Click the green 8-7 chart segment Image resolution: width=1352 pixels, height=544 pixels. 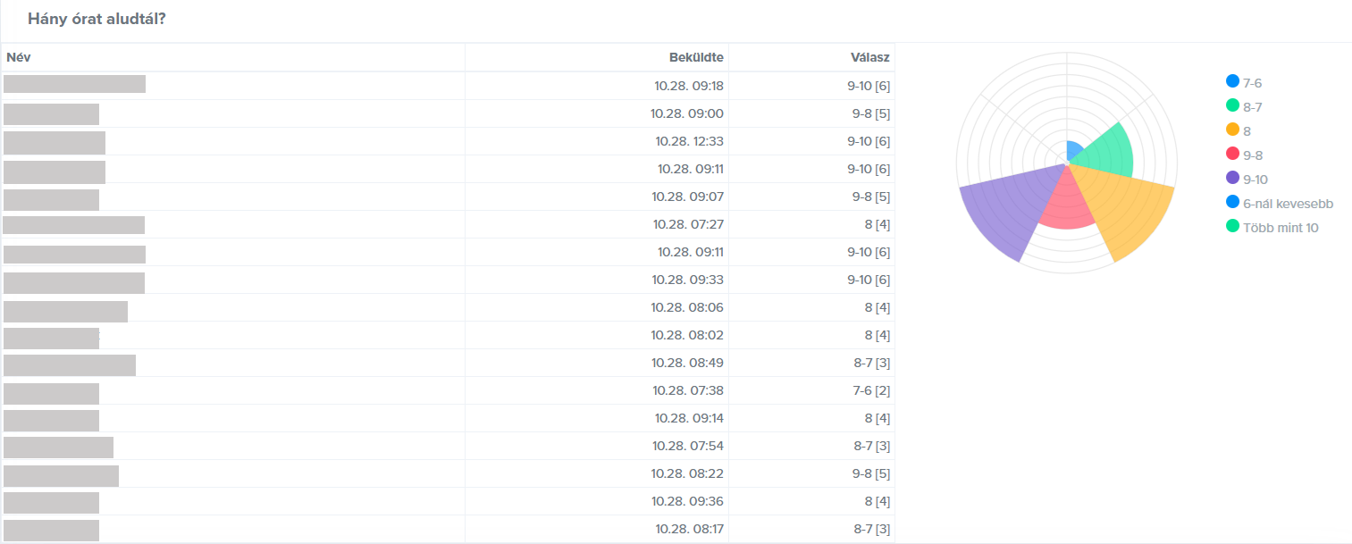tap(1105, 149)
